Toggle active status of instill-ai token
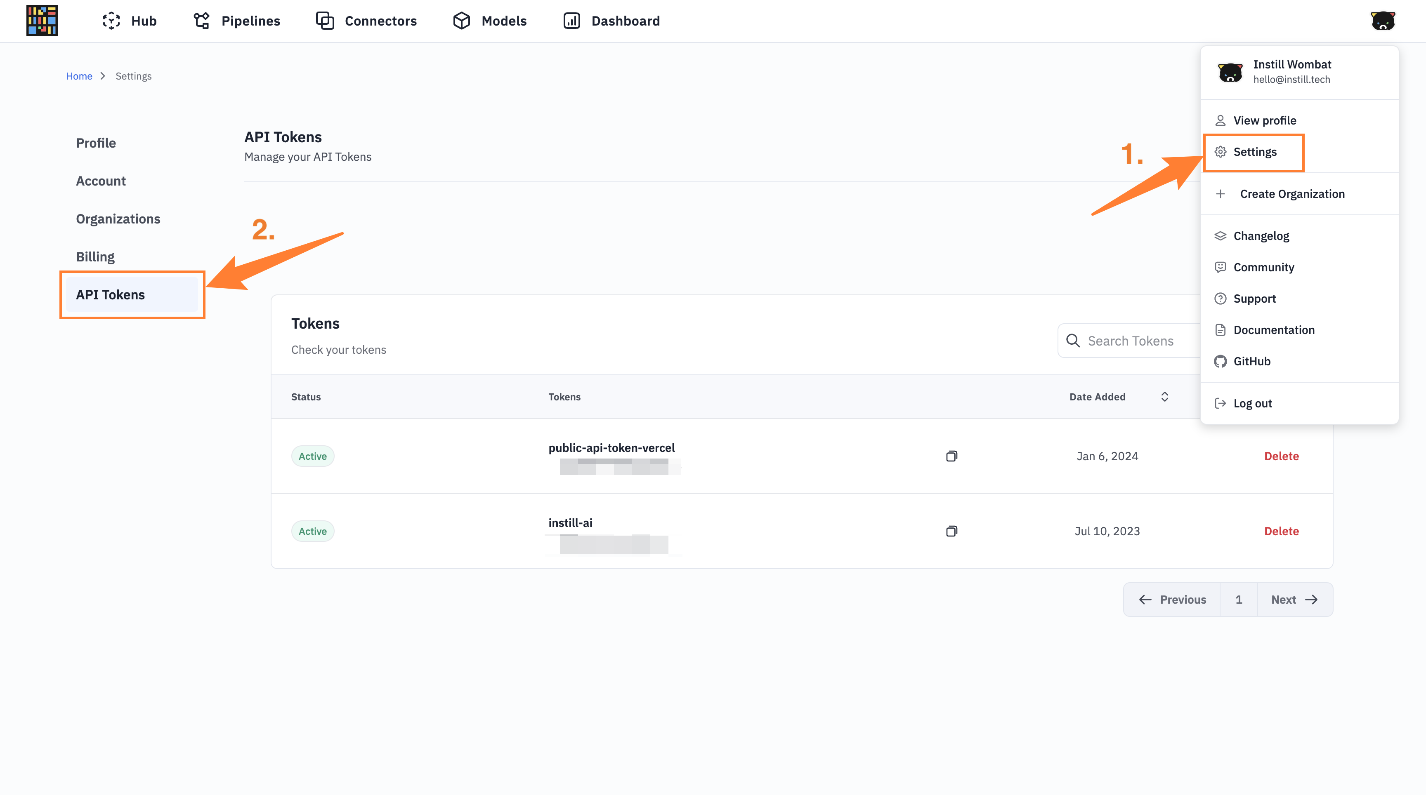Image resolution: width=1426 pixels, height=795 pixels. [312, 530]
